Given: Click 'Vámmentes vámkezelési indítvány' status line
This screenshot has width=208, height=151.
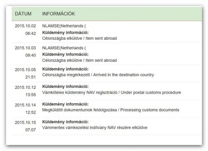Looking at the screenshot, I should click(95, 127).
